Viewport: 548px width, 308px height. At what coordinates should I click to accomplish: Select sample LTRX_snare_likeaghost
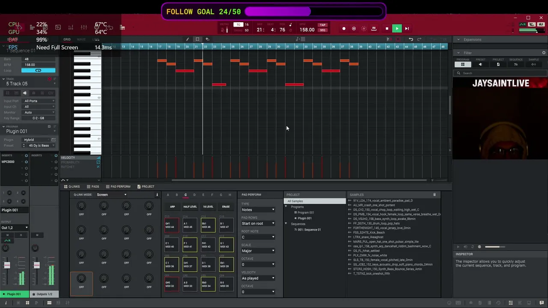[368, 237]
